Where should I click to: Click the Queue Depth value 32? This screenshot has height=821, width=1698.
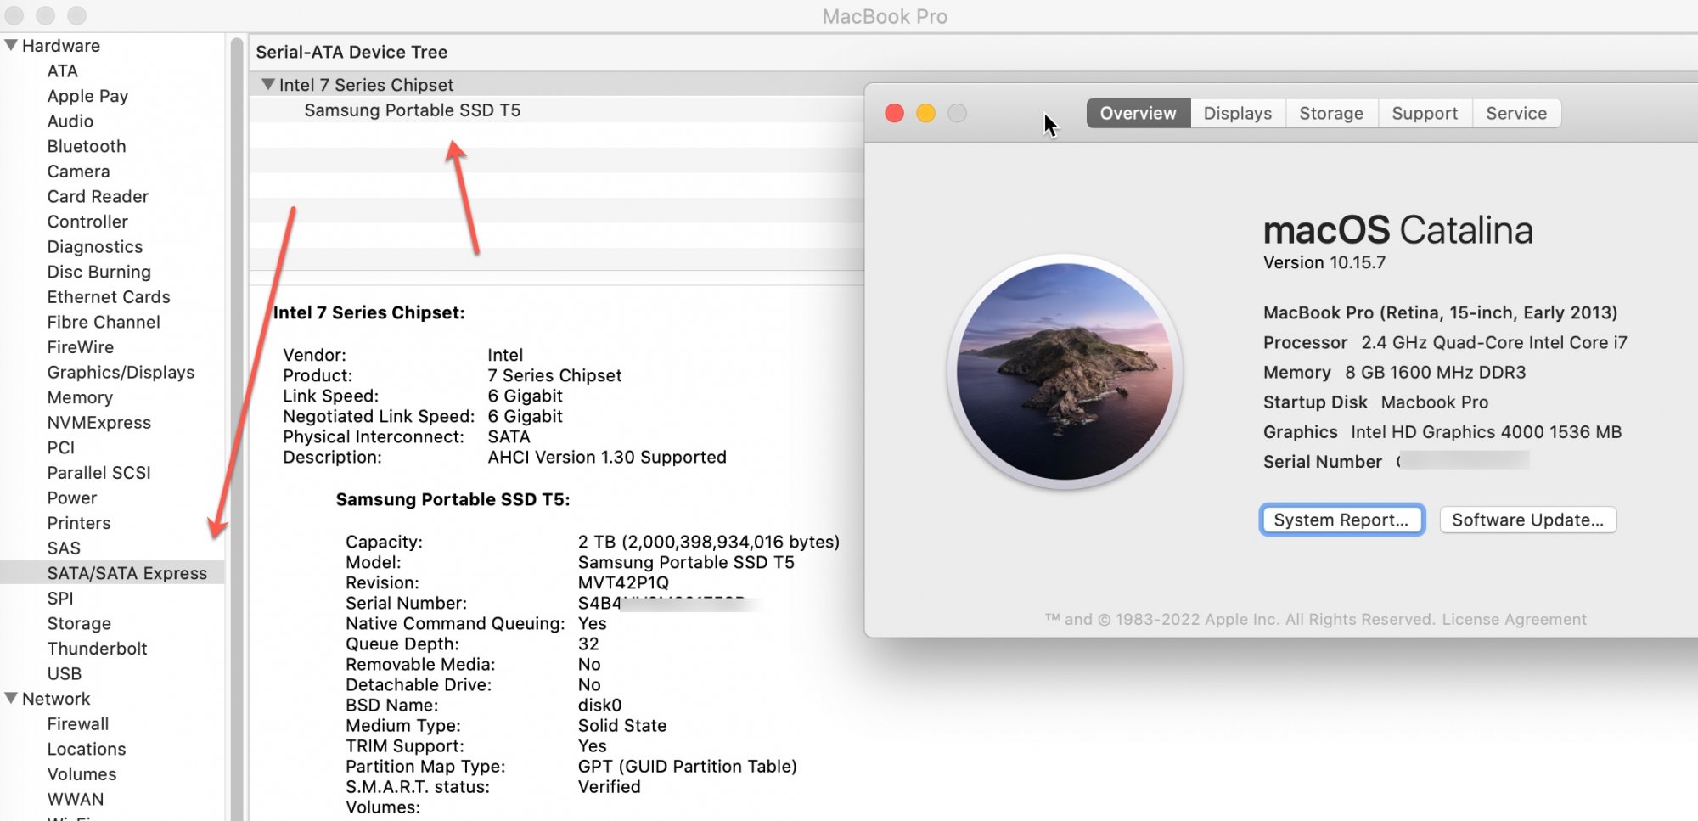[588, 644]
